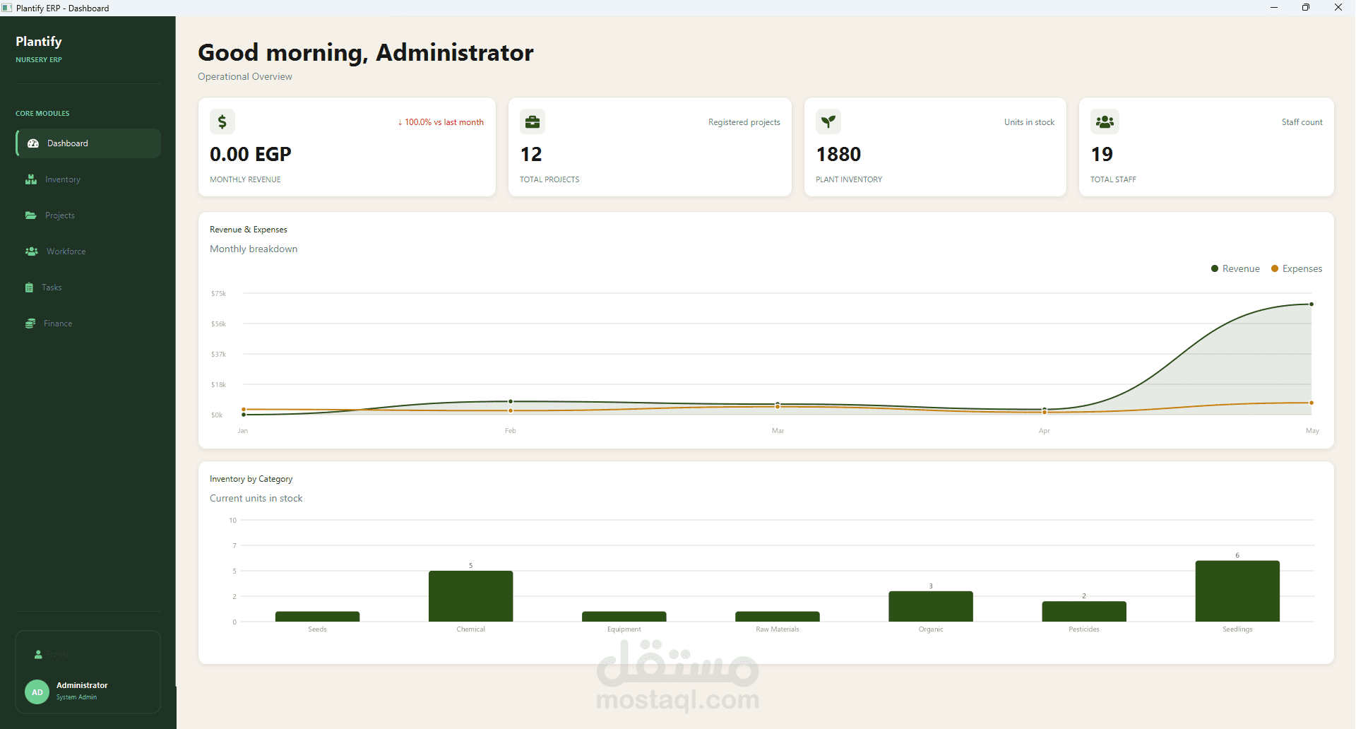Click the Raw Materials bar in inventory chart

point(778,617)
